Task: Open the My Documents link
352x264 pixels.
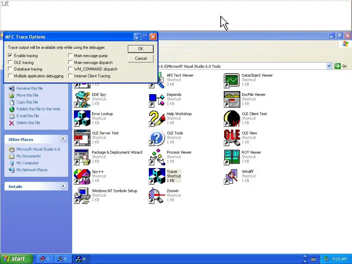Action: 29,156
